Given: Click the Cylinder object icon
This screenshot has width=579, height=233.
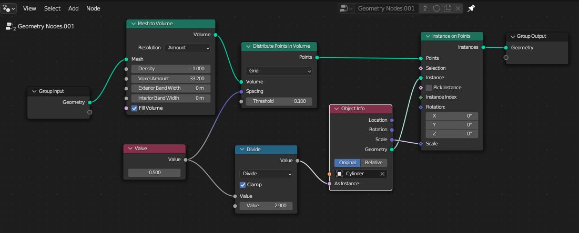Looking at the screenshot, I should coord(339,174).
